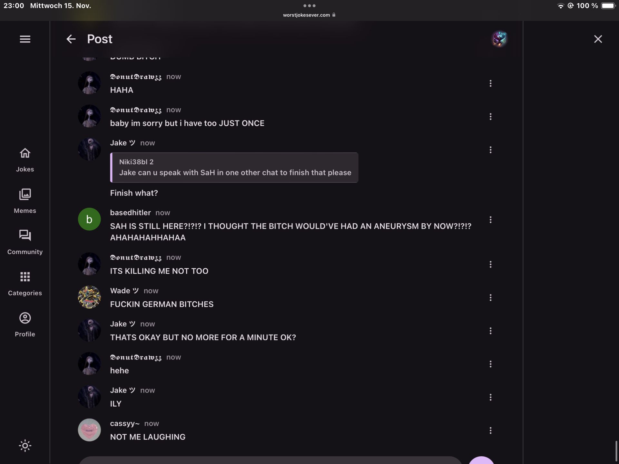Click Wade's profile picture
The height and width of the screenshot is (464, 619).
pos(89,297)
